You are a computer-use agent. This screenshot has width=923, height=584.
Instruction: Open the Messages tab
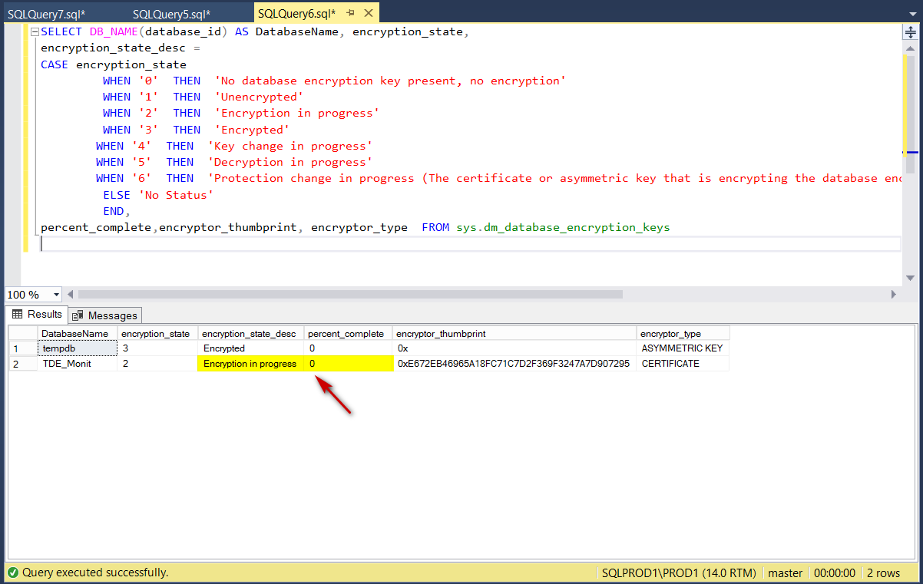(104, 315)
